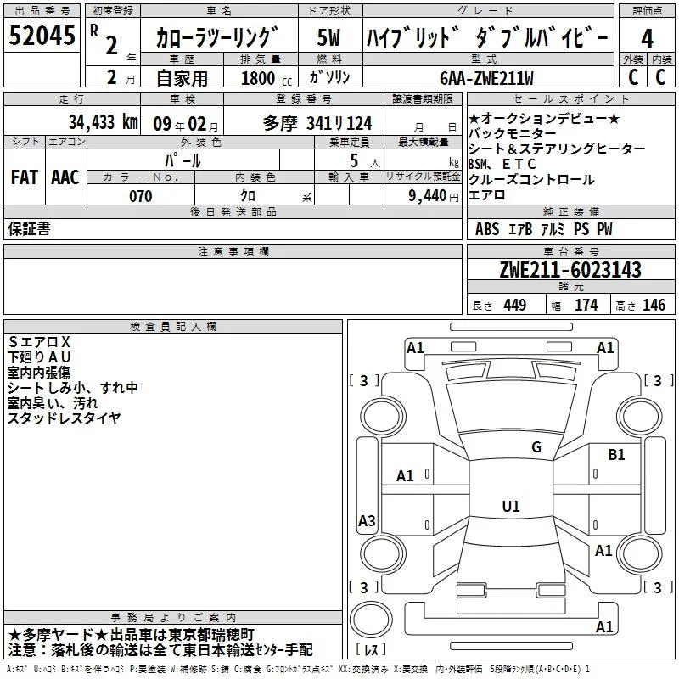Screen dimensions: 679x679
Task: Click the car name カローラツーリング
Action: 217,37
